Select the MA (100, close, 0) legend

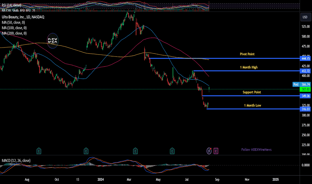pos(14,28)
